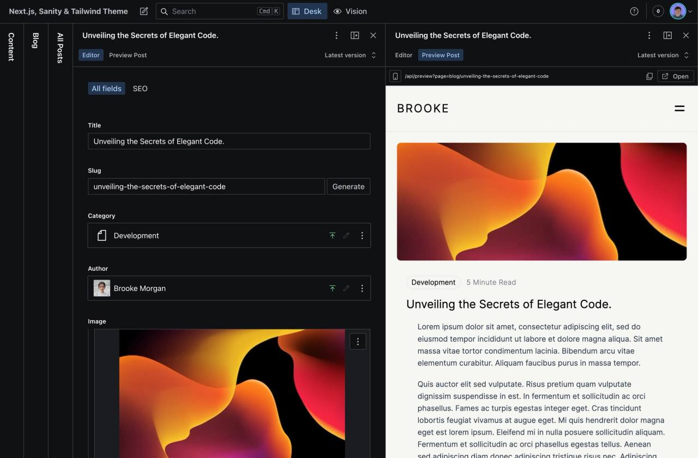Click the Open preview button
Image resolution: width=698 pixels, height=458 pixels.
[676, 76]
